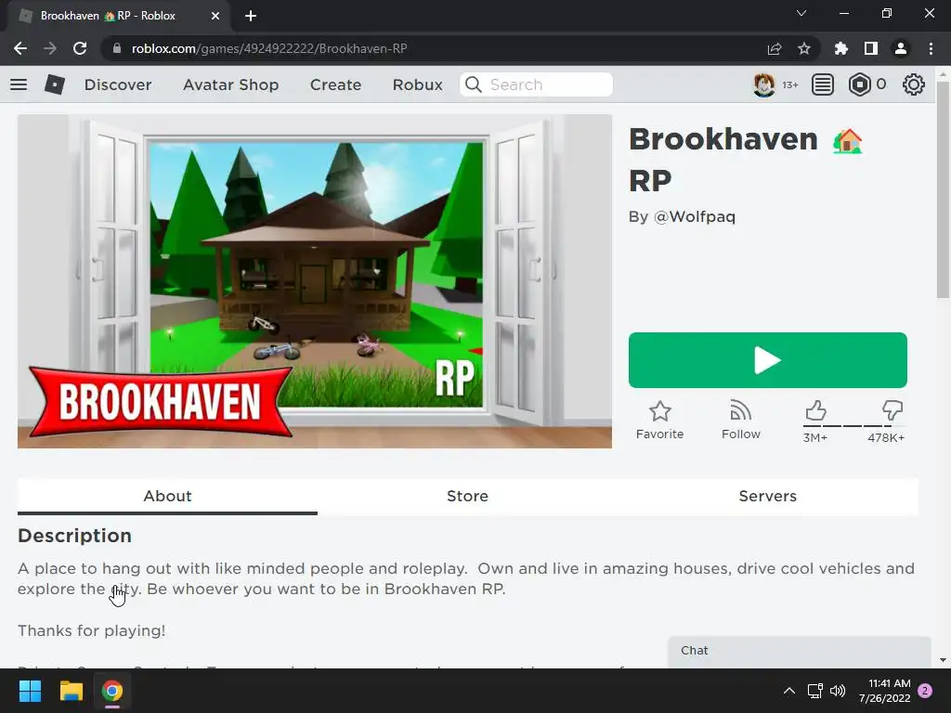
Task: Click the Description heading text
Action: point(74,536)
